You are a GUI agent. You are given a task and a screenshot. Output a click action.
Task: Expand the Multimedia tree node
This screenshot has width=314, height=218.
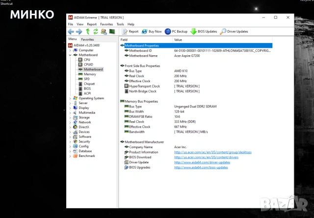70,113
